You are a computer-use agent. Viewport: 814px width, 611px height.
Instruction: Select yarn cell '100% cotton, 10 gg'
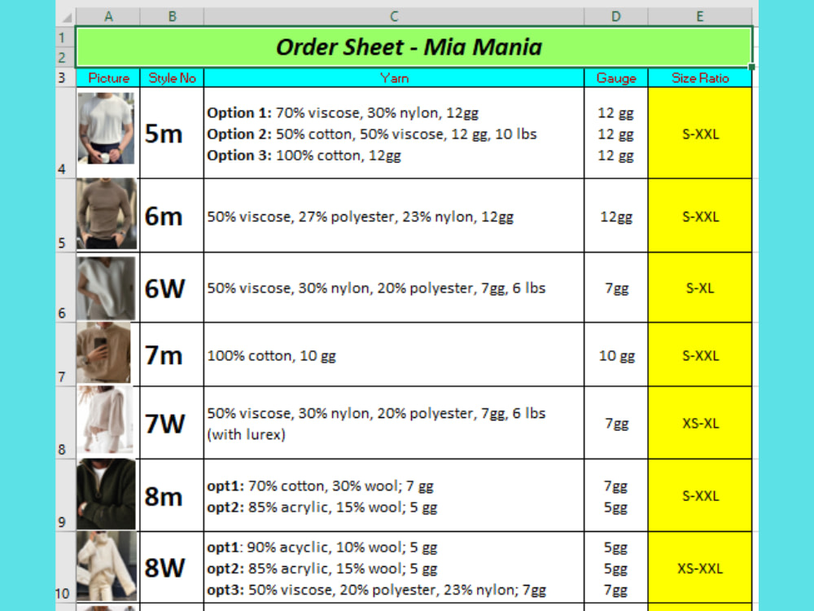point(394,354)
